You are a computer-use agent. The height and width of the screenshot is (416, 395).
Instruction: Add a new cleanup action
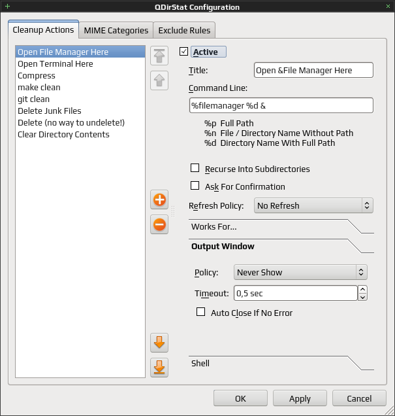[x=159, y=199]
